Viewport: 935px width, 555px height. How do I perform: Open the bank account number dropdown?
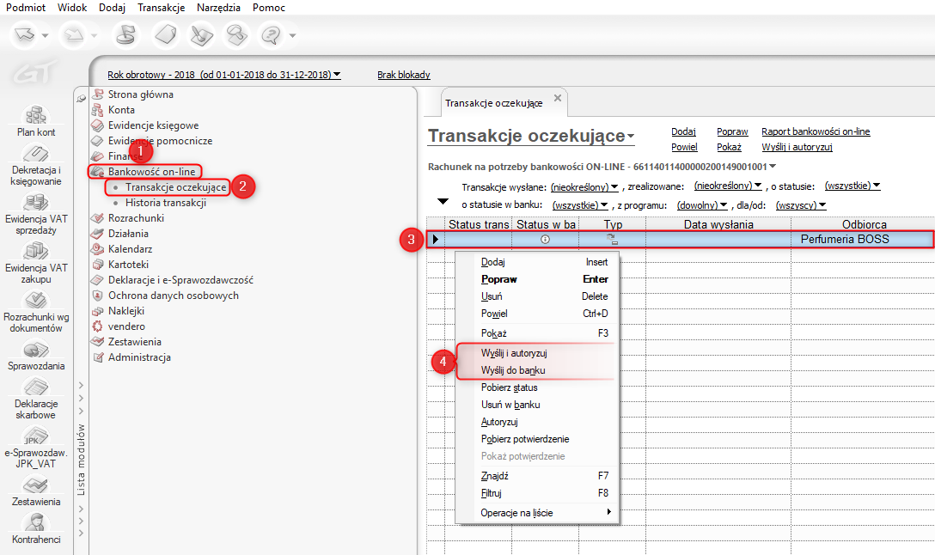[x=773, y=167]
